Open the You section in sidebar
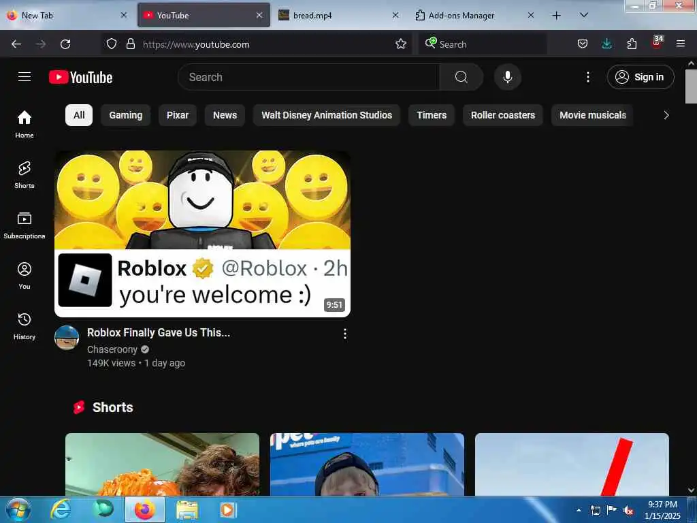The height and width of the screenshot is (523, 697). (25, 276)
